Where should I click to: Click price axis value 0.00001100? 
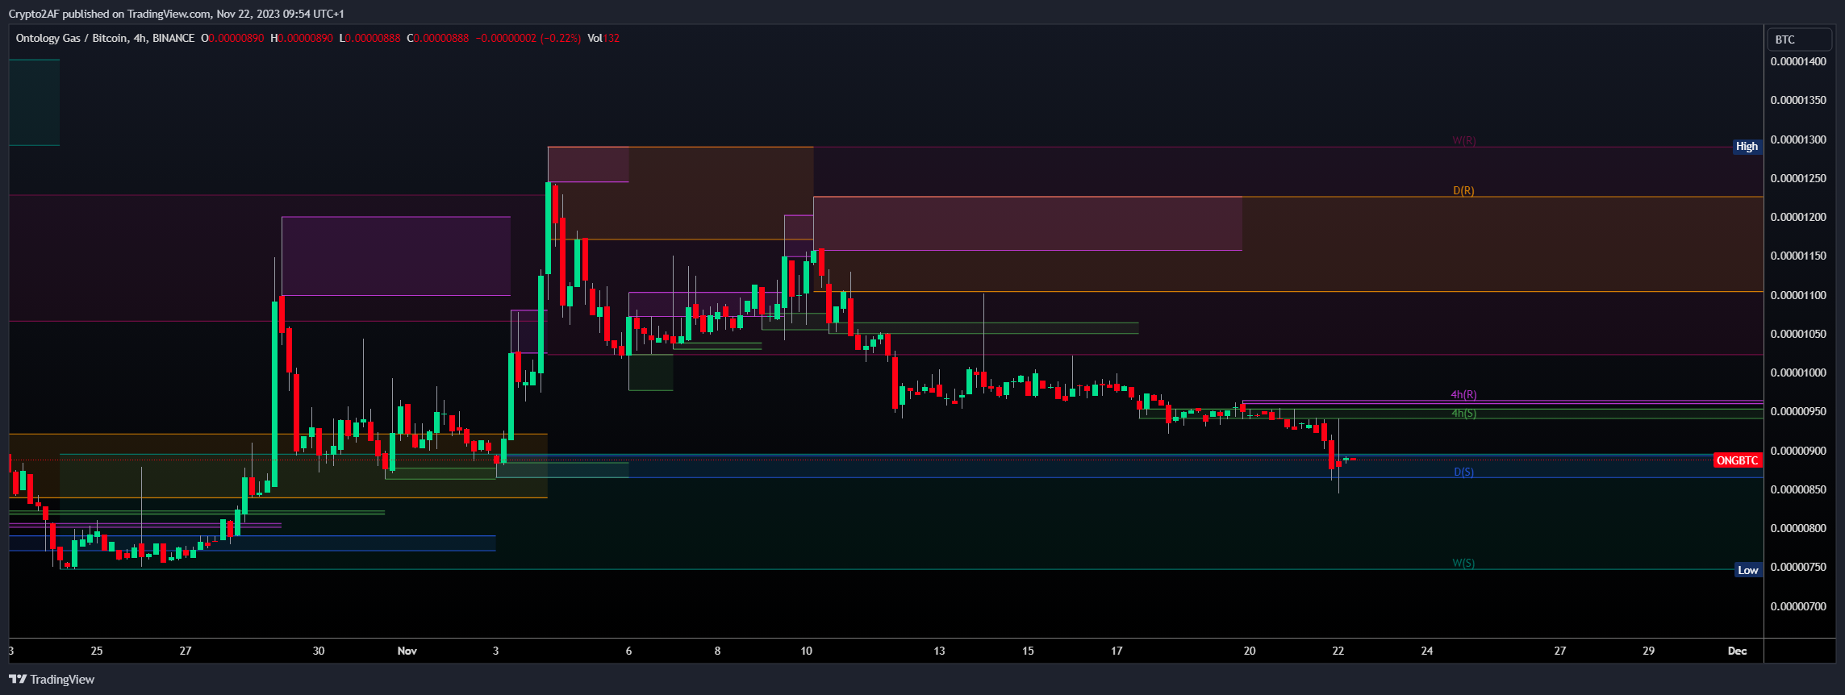pos(1797,295)
